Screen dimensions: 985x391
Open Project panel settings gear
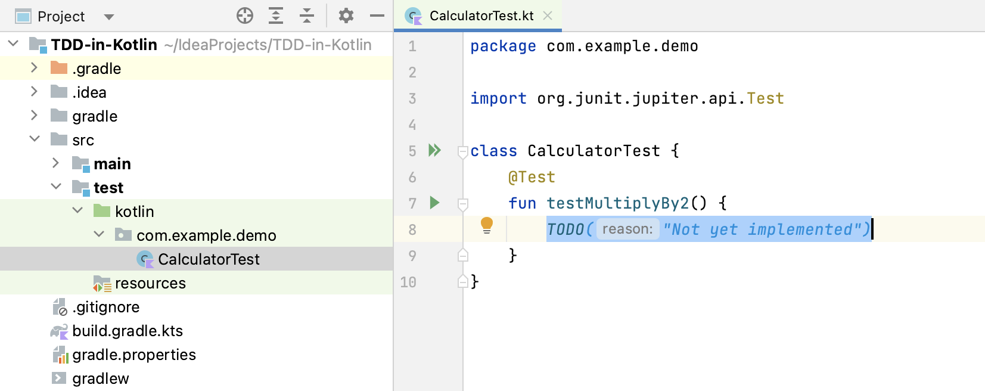click(346, 15)
